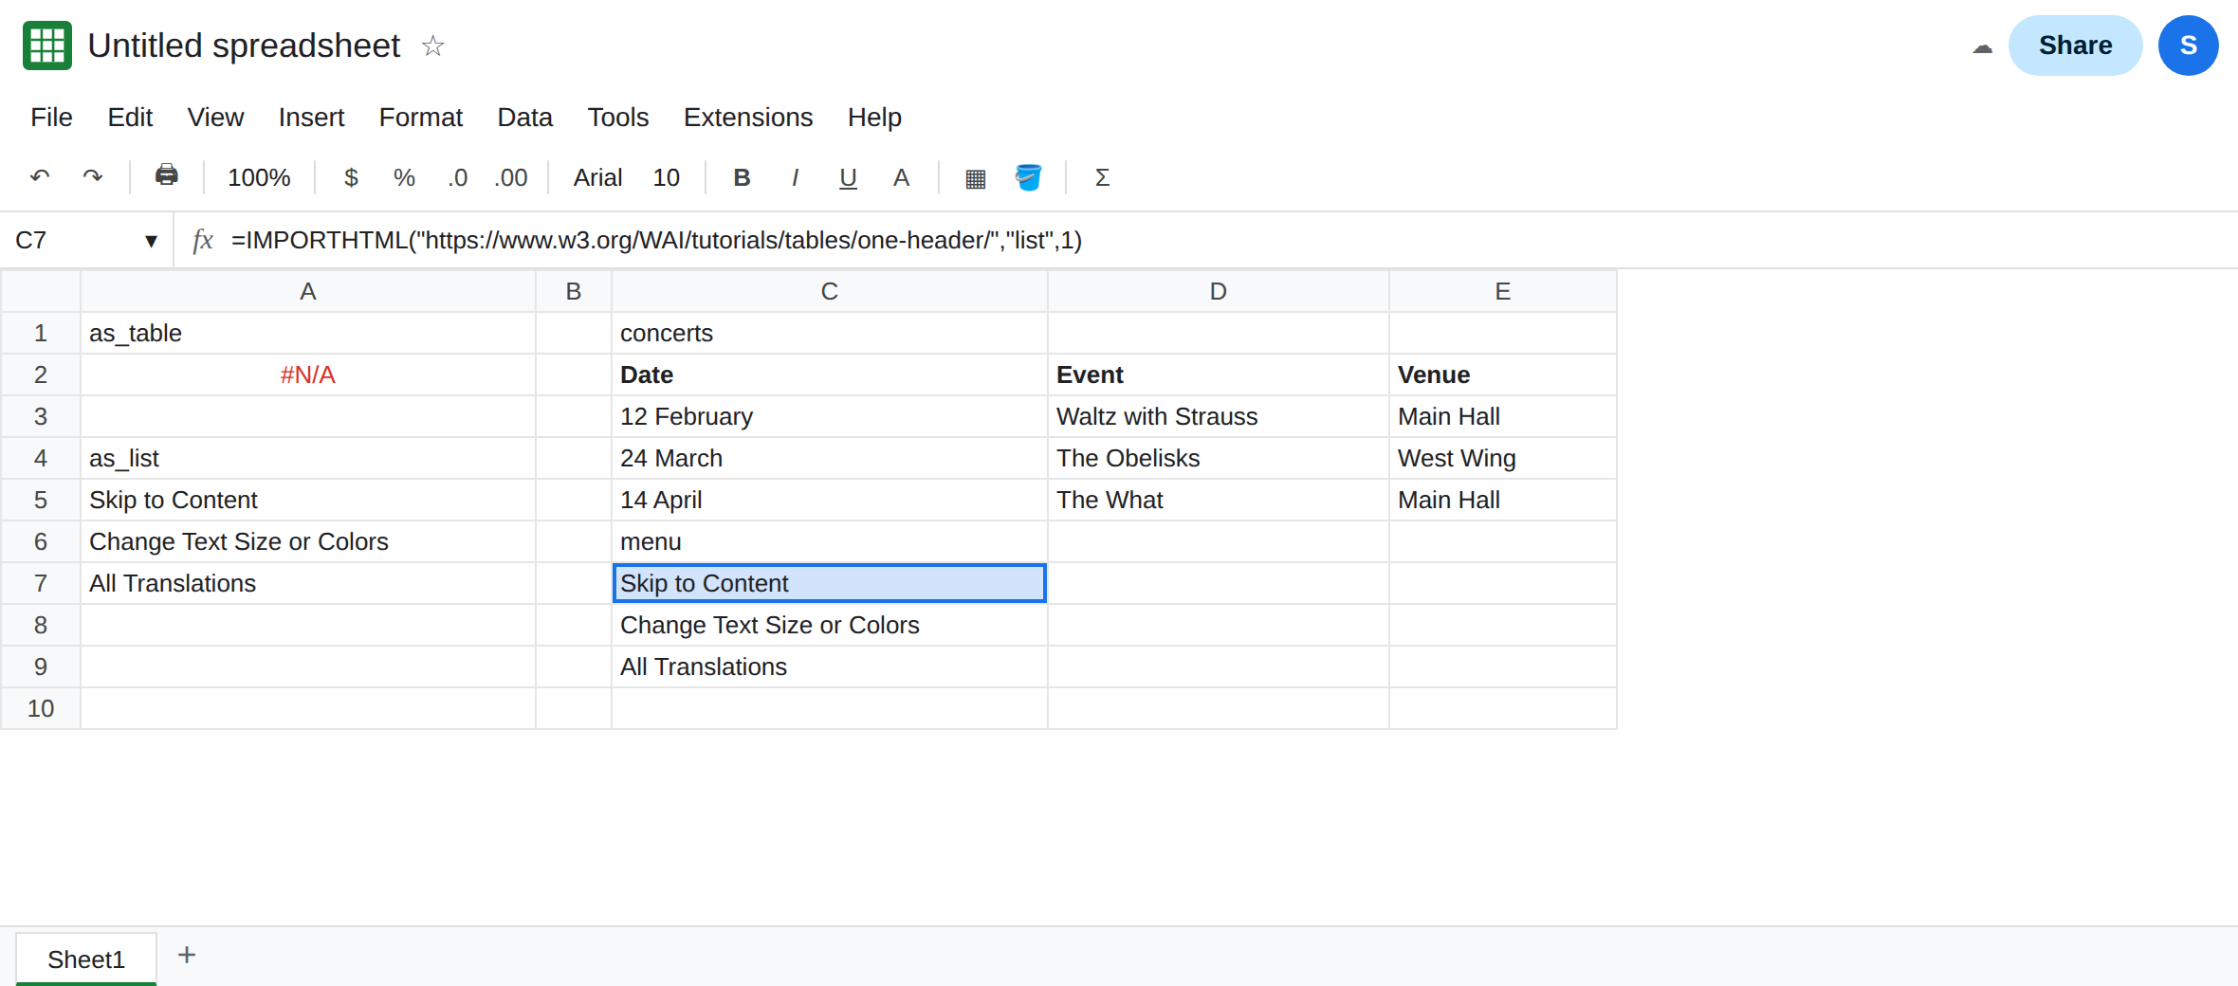Select the #N/A error cell

click(x=308, y=374)
